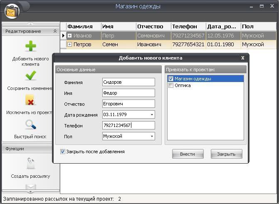Click the Телефон input field
This screenshot has height=204, width=279.
click(x=128, y=125)
